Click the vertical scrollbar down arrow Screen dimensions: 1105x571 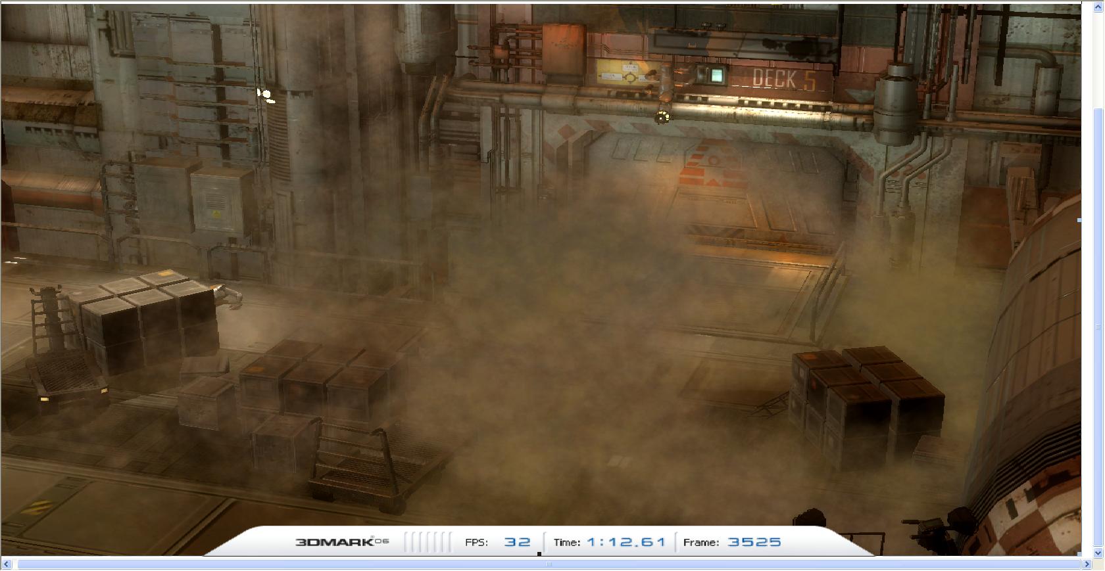click(1098, 551)
